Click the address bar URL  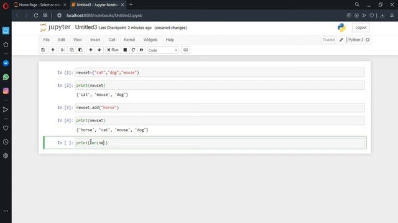point(104,15)
